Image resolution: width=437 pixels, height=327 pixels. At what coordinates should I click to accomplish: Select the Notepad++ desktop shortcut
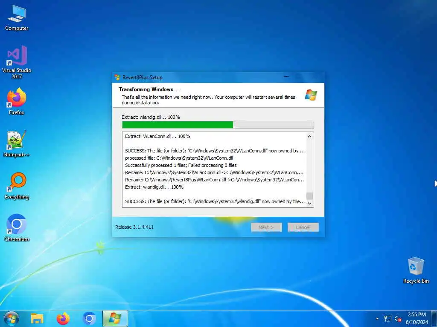tap(17, 143)
